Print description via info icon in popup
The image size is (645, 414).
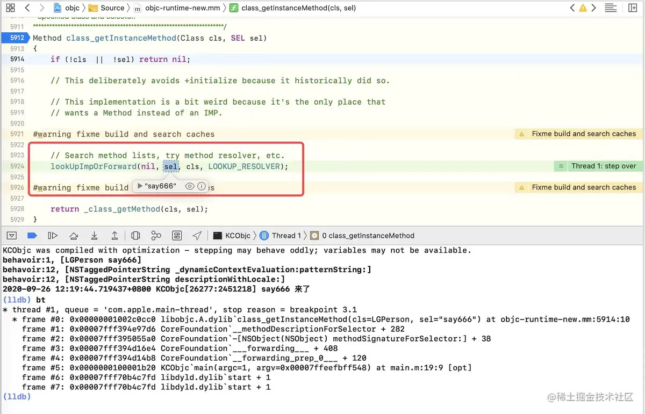(x=202, y=186)
